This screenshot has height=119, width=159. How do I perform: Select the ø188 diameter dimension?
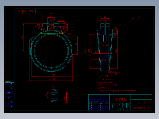pyautogui.click(x=89, y=51)
